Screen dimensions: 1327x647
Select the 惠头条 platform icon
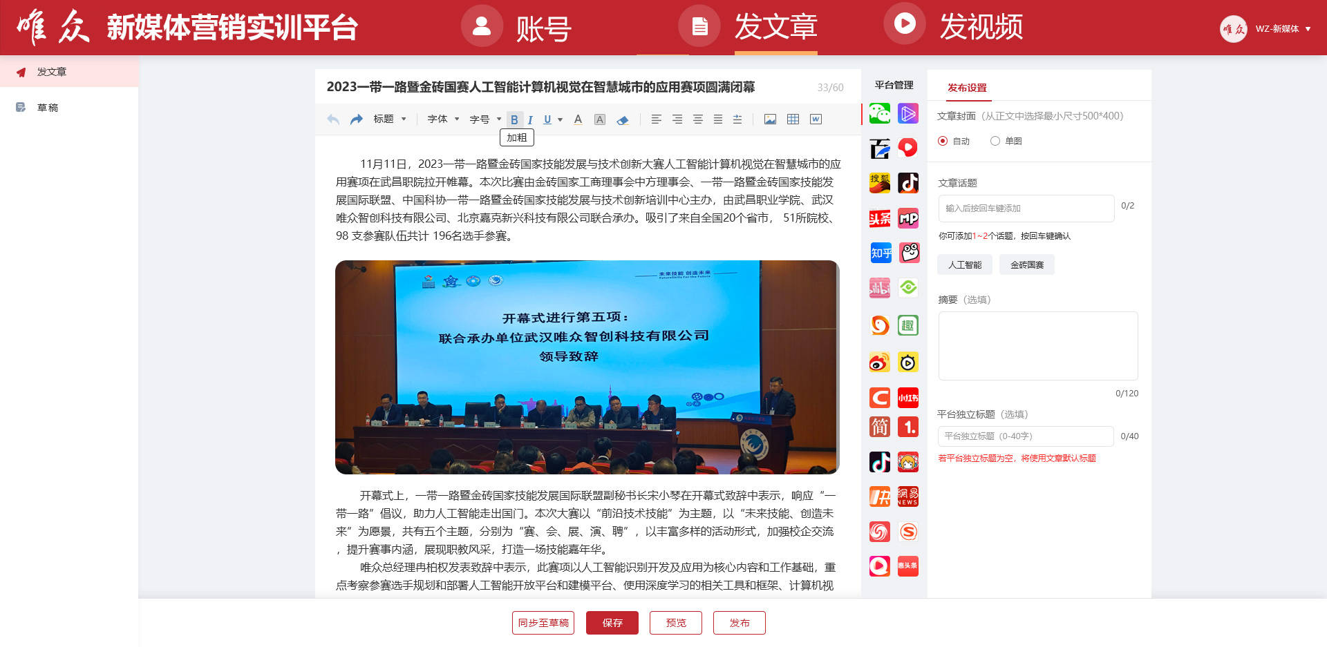[x=908, y=566]
